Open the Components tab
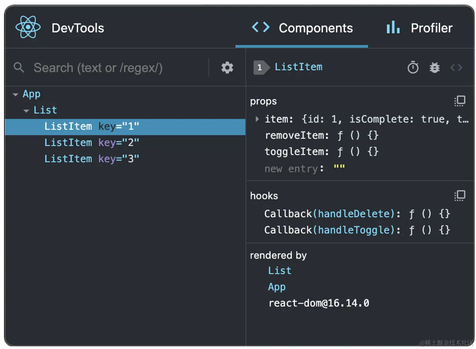Screen dimensions: 476x349 tap(302, 28)
